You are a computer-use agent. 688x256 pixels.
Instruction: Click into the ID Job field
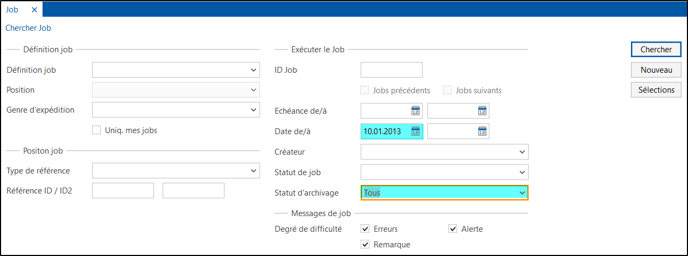[x=391, y=70]
